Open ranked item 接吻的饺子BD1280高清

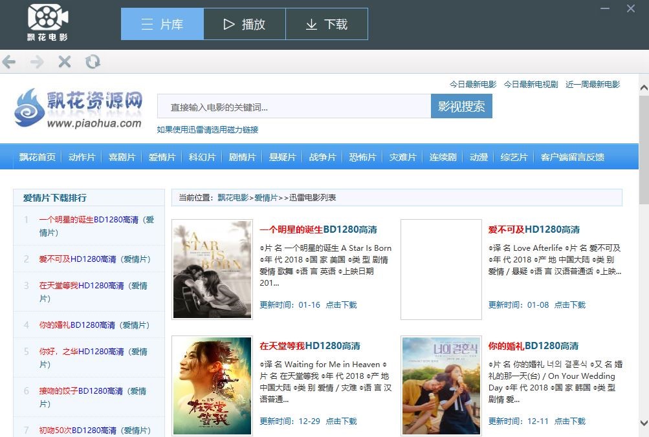81,391
